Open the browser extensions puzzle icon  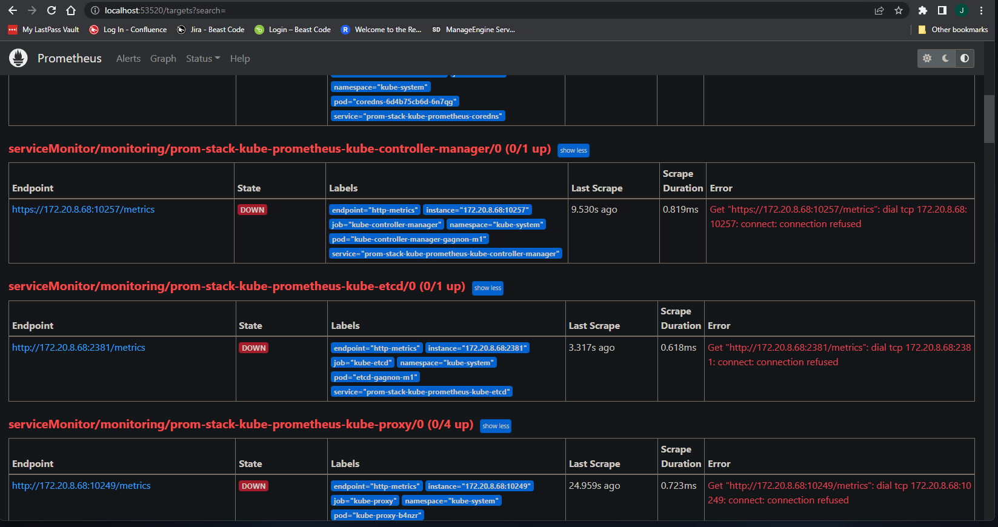923,10
